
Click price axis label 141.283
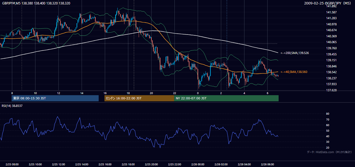(x=331, y=18)
